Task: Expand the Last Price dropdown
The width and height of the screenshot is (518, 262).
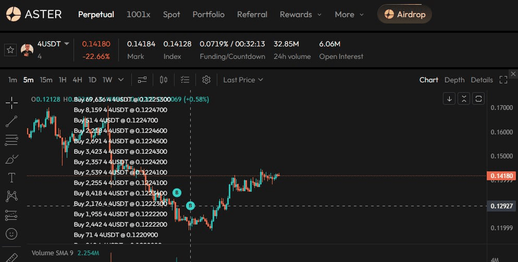Action: [x=243, y=80]
